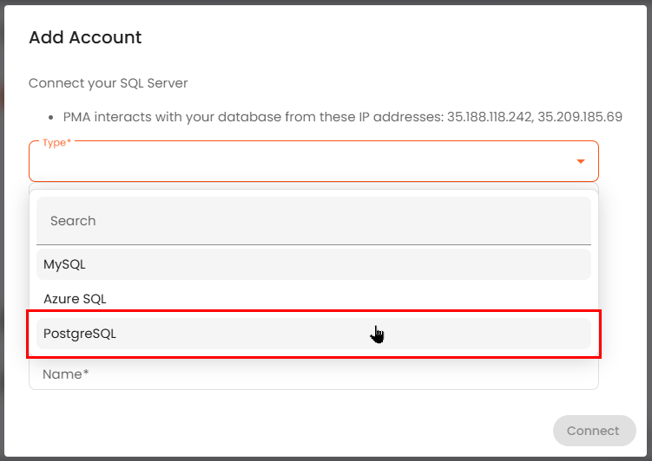Click the blank space right of the Add Account title
Screen dimensions: 652x461
coord(391,37)
